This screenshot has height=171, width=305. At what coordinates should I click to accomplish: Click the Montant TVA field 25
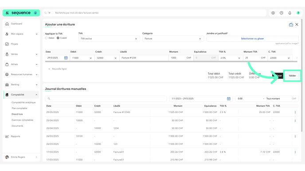255,58
